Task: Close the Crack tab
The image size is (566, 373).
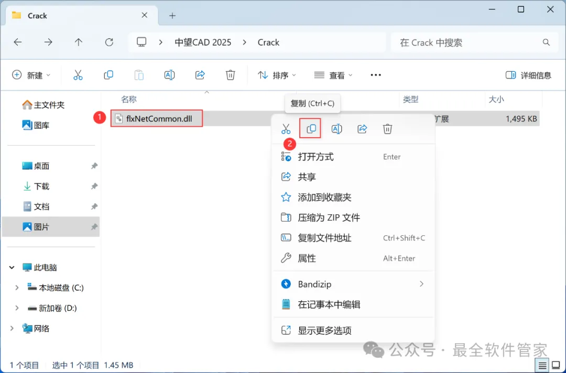Action: pyautogui.click(x=145, y=15)
